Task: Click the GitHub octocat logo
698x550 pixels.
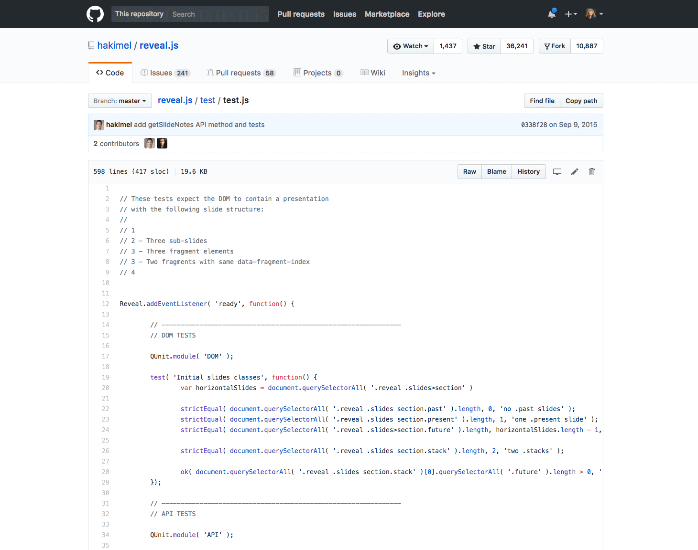Action: tap(95, 14)
